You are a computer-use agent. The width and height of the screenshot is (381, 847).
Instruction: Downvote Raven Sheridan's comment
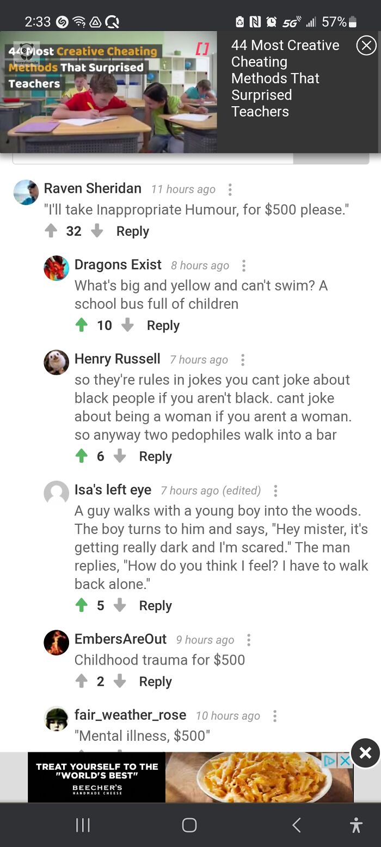click(97, 231)
